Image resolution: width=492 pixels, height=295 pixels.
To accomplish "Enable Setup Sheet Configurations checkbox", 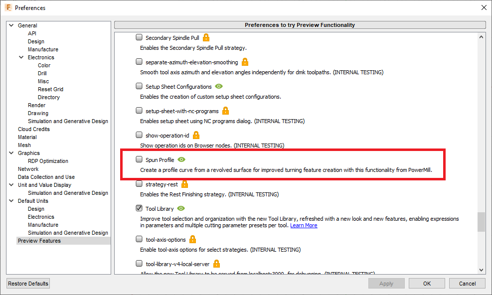I will click(139, 86).
